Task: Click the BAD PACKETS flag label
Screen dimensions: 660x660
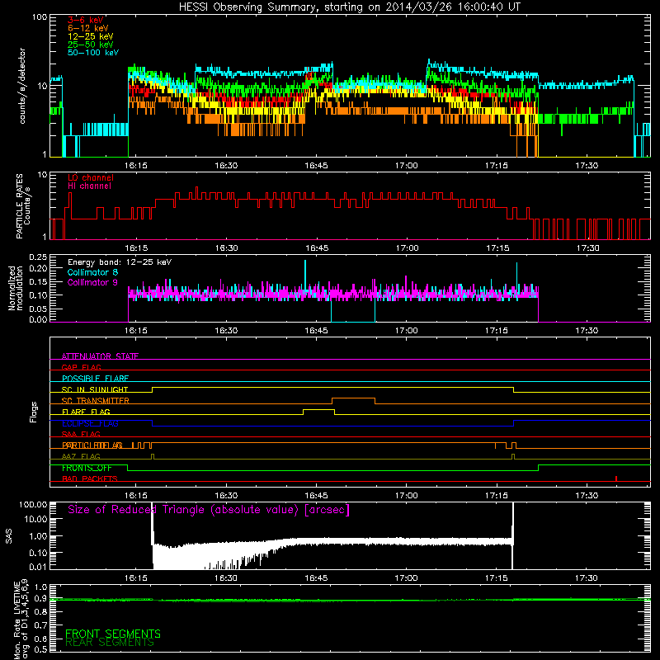Action: (90, 478)
